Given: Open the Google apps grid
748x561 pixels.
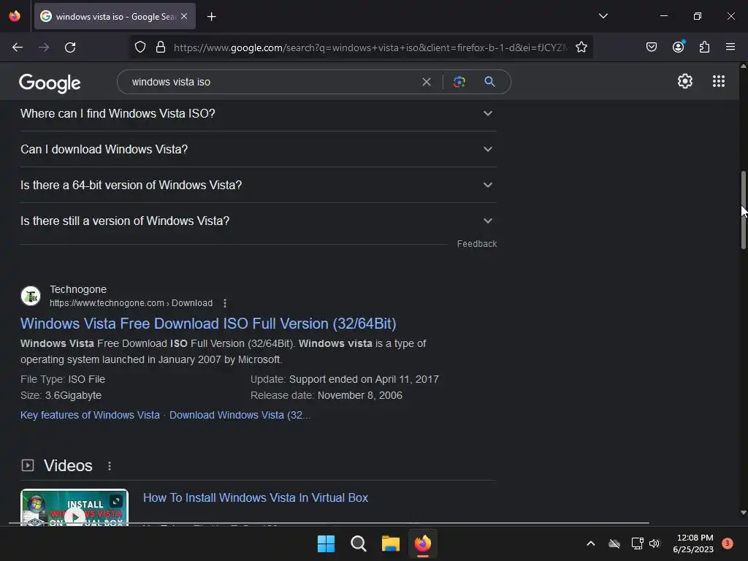Looking at the screenshot, I should click(x=719, y=81).
